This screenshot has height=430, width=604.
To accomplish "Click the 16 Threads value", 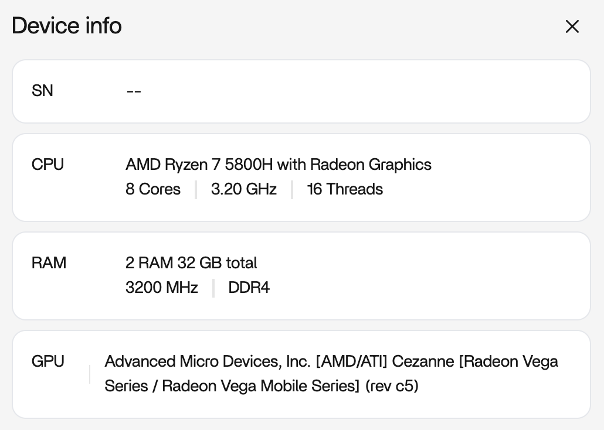I will point(345,189).
